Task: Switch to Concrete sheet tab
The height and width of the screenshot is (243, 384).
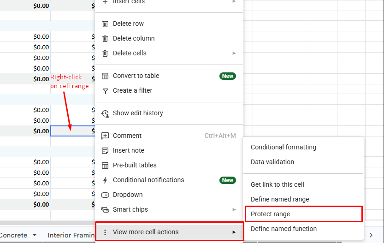Action: (13, 235)
